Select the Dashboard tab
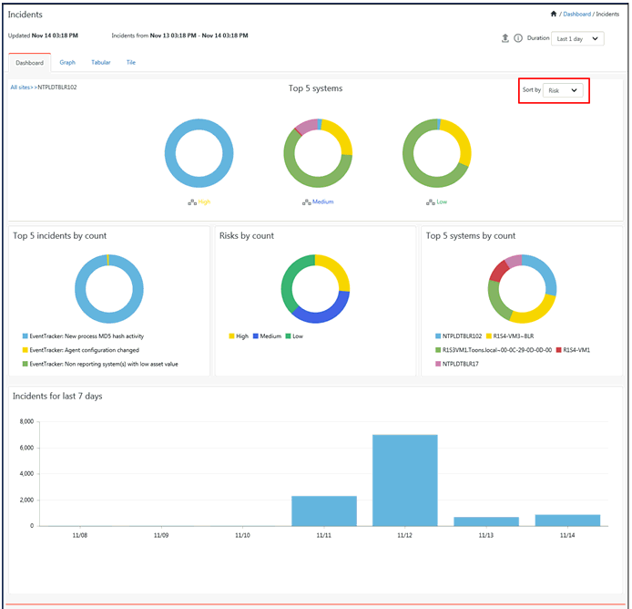 (x=29, y=63)
